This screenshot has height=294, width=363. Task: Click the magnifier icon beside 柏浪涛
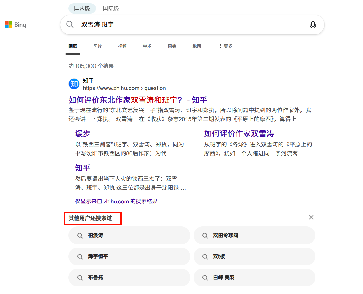pyautogui.click(x=80, y=236)
